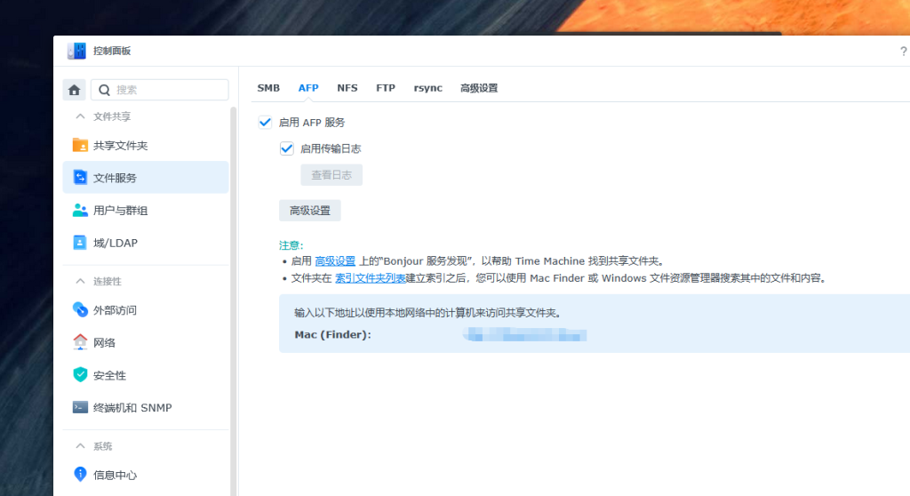Collapse the 连接性 section

(81, 281)
